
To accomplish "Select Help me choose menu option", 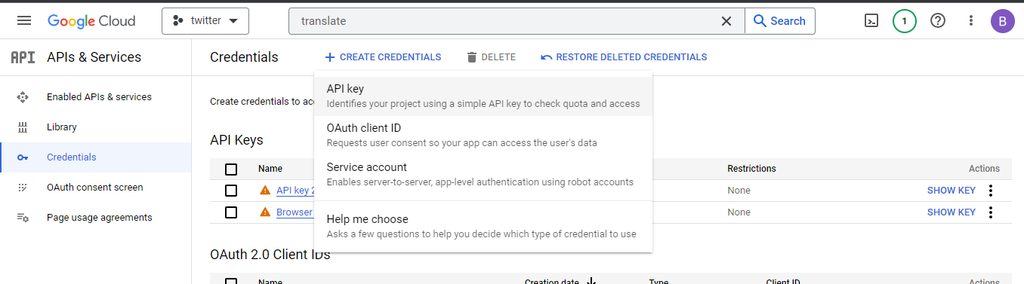I will 483,226.
